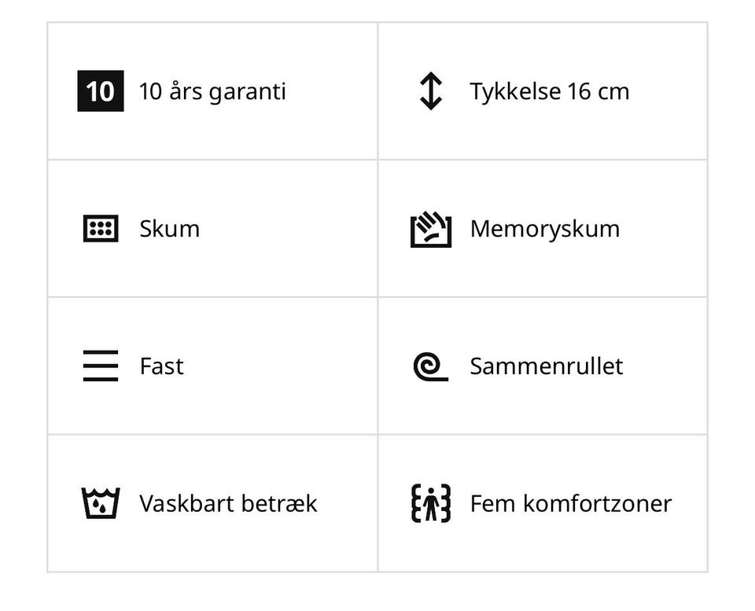Select the "Fem komfortzoner" label
The width and height of the screenshot is (755, 611).
coord(571,503)
